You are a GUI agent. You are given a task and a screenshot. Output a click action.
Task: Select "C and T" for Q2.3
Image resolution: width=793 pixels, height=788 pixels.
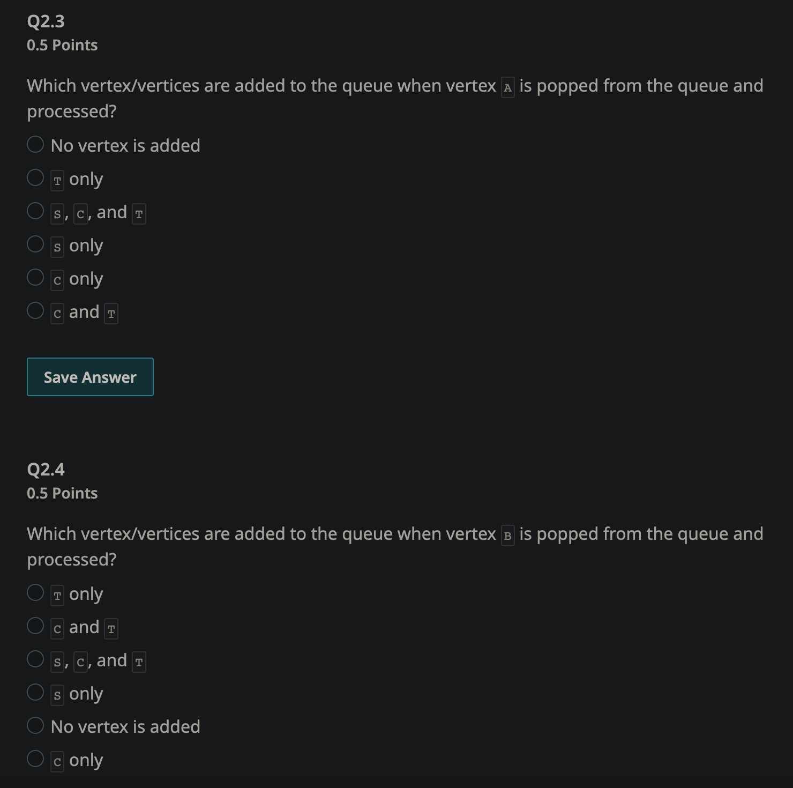pos(35,310)
